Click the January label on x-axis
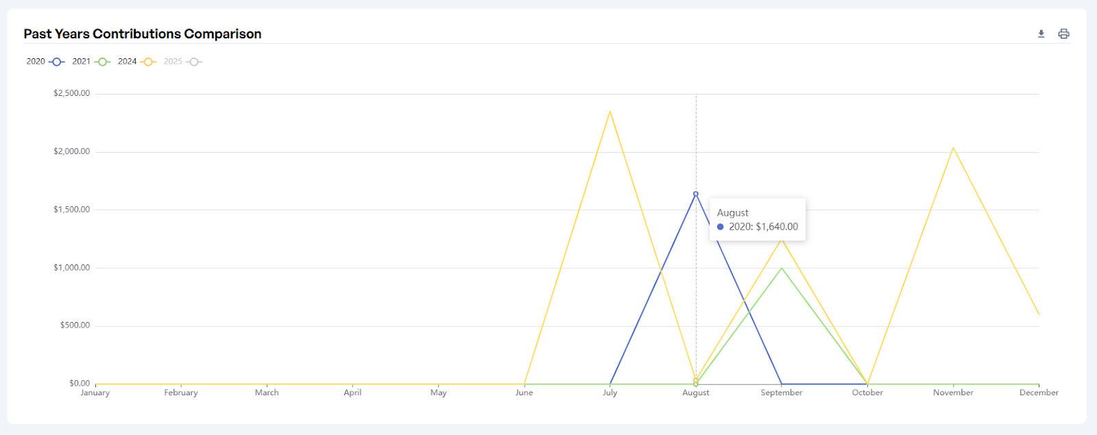This screenshot has height=435, width=1097. [x=95, y=393]
